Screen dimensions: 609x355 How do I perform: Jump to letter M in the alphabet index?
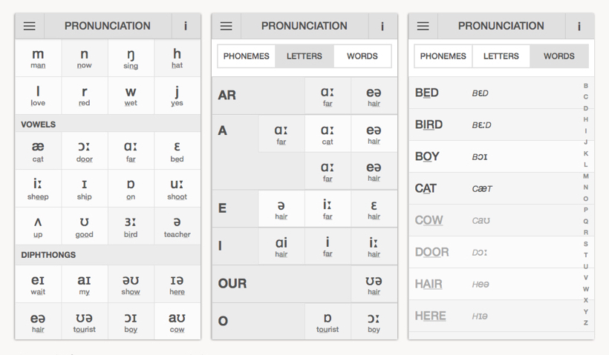585,176
